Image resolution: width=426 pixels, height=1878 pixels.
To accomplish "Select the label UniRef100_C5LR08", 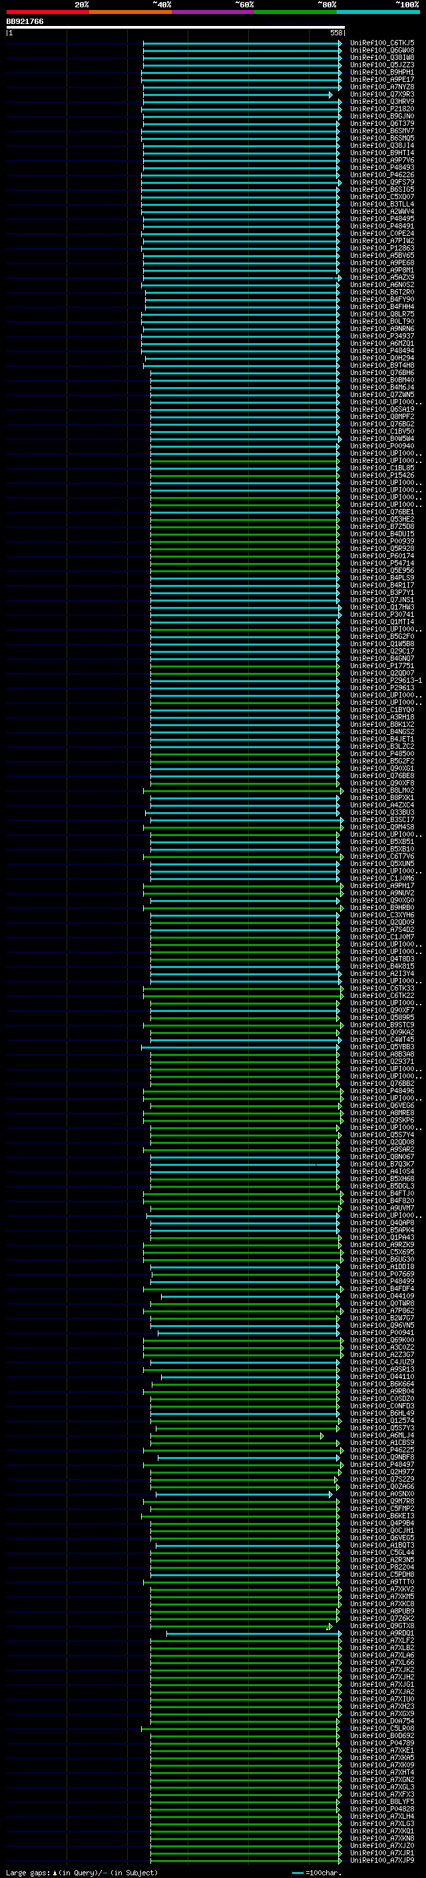I will coord(382,1729).
